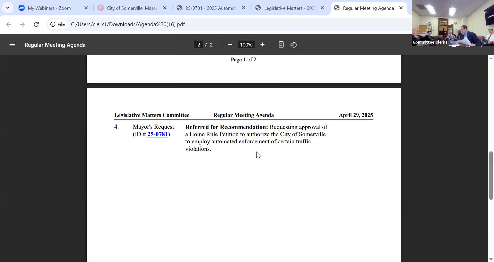
Task: Click the vertical scrollbar thumb
Action: [491, 176]
